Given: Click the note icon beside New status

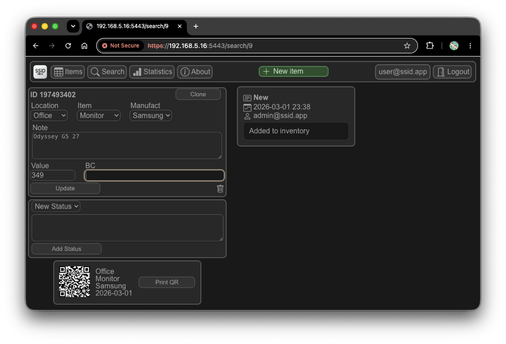Looking at the screenshot, I should (x=247, y=98).
